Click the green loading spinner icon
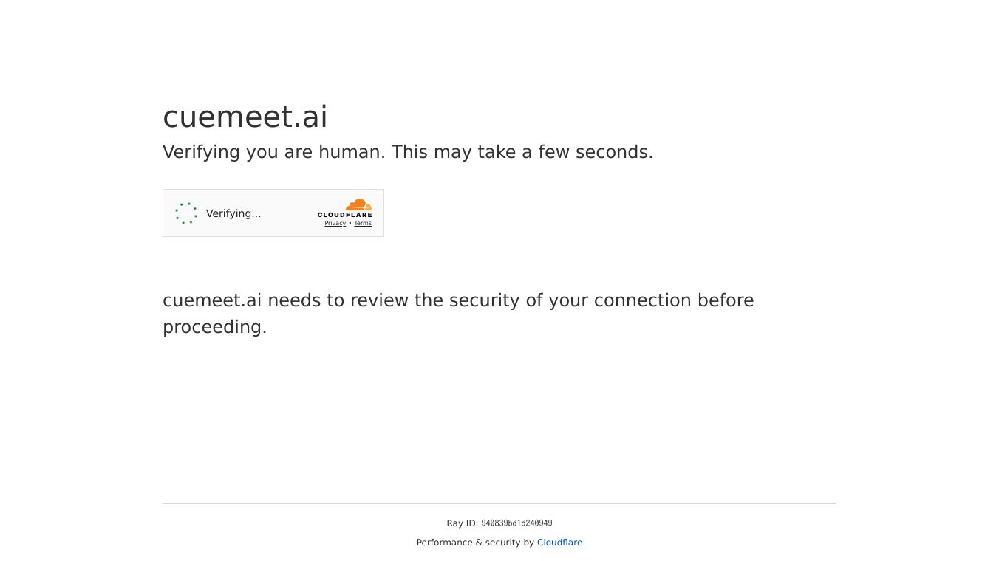Image resolution: width=999 pixels, height=561 pixels. [186, 213]
